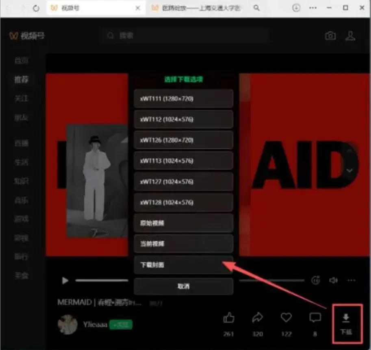Open the player's three-dot more menu
The height and width of the screenshot is (350, 371).
pos(351,280)
